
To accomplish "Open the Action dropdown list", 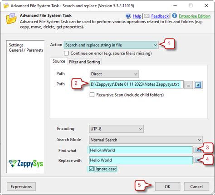I will pyautogui.click(x=111, y=45).
